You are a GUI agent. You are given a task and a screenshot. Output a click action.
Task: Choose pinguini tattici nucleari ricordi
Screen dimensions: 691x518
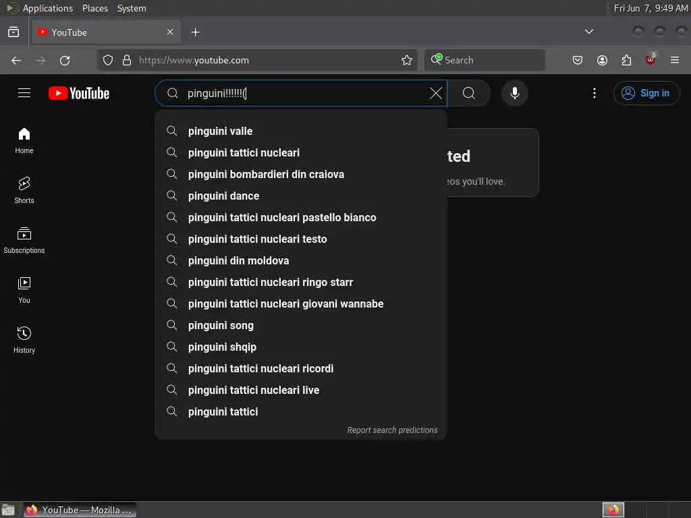301,369
